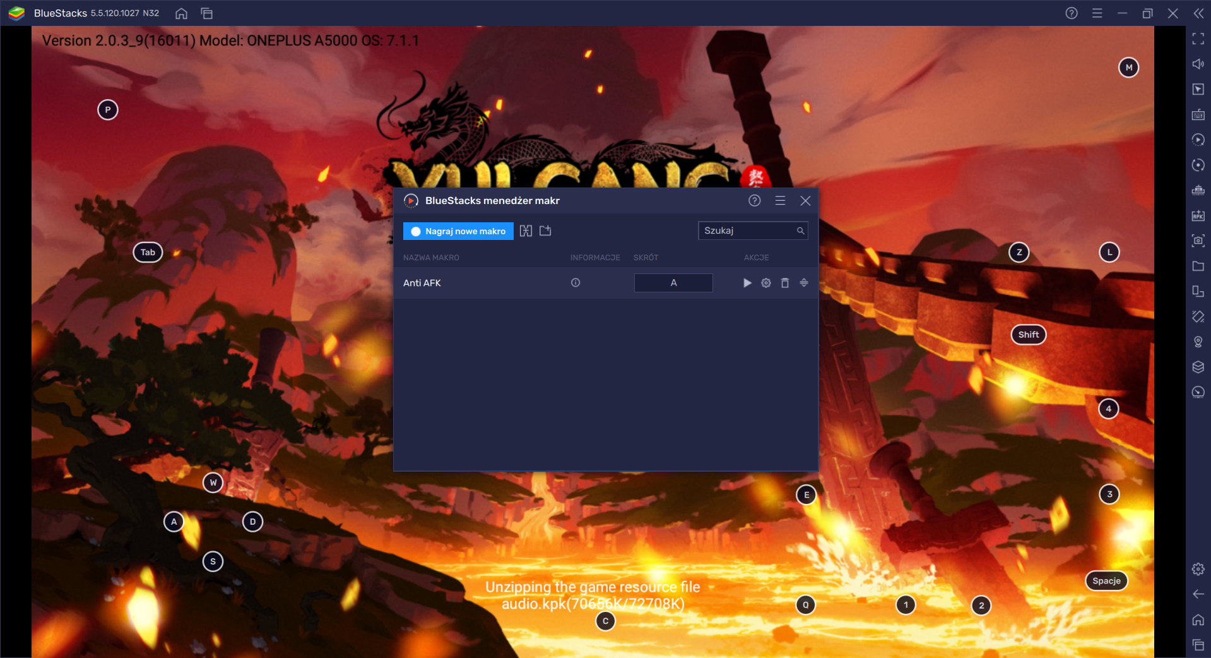
Task: Click the W key overlay control
Action: coord(213,482)
